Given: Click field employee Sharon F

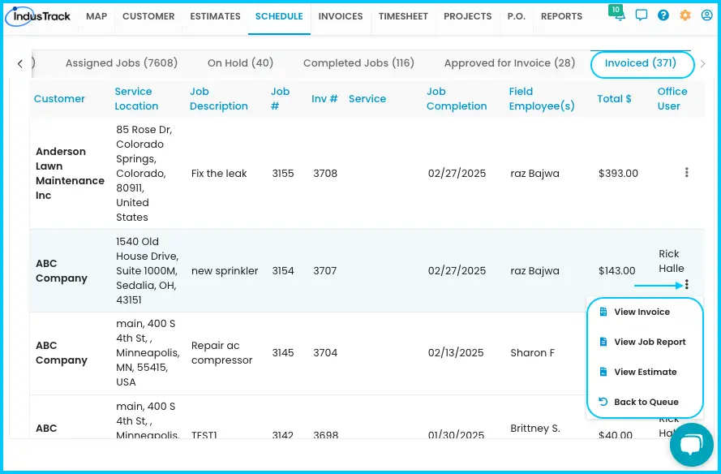Looking at the screenshot, I should [x=533, y=352].
